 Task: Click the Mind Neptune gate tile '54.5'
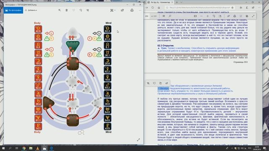pos(108,118)
